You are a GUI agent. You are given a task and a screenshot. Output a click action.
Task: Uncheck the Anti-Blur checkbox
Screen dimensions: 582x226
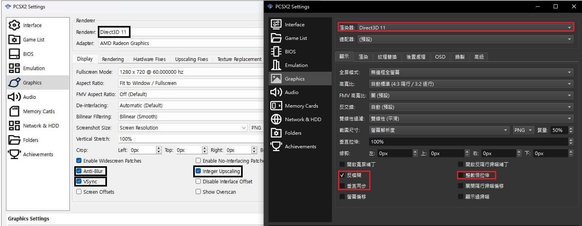(79, 171)
